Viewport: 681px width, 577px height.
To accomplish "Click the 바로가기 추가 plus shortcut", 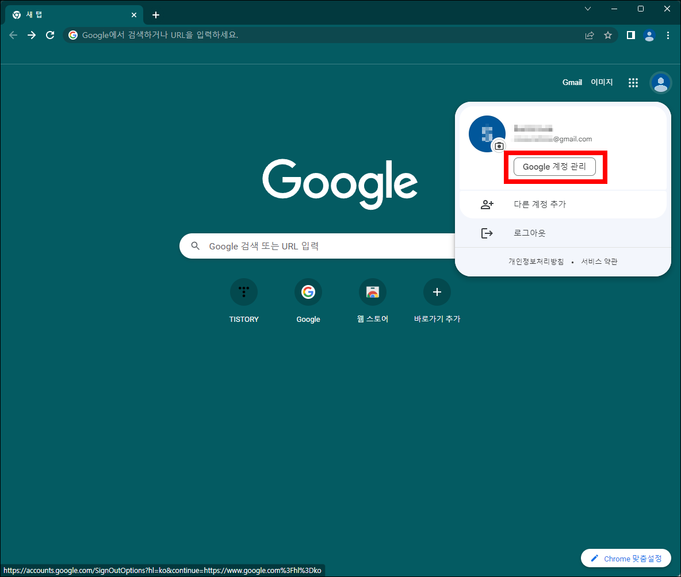I will 437,301.
